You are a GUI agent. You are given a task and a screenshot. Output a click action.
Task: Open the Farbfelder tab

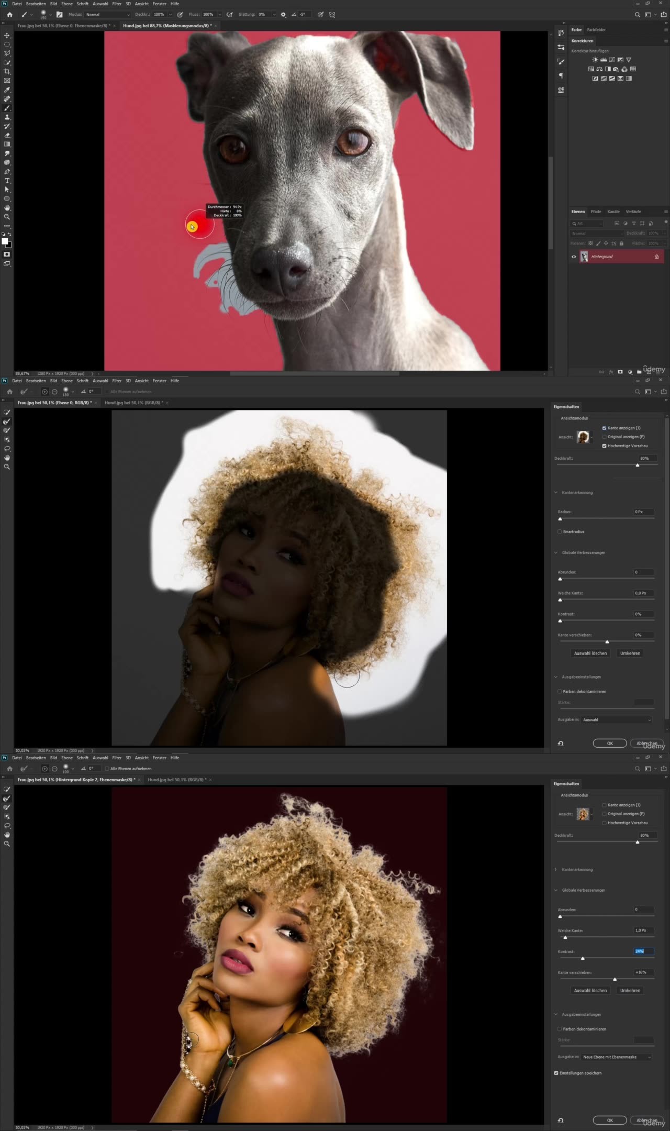coord(596,30)
